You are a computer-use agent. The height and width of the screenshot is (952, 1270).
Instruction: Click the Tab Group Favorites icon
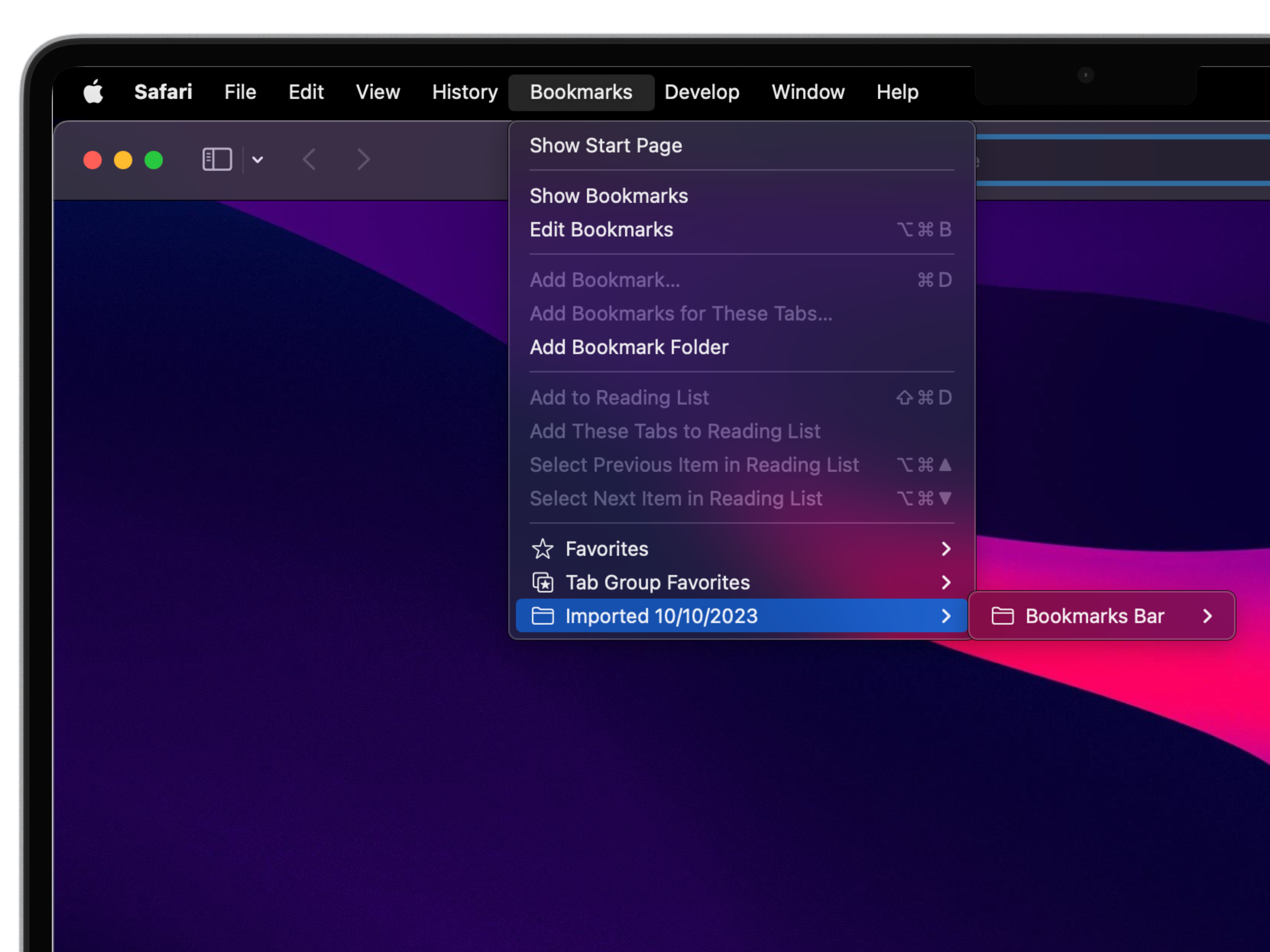543,582
